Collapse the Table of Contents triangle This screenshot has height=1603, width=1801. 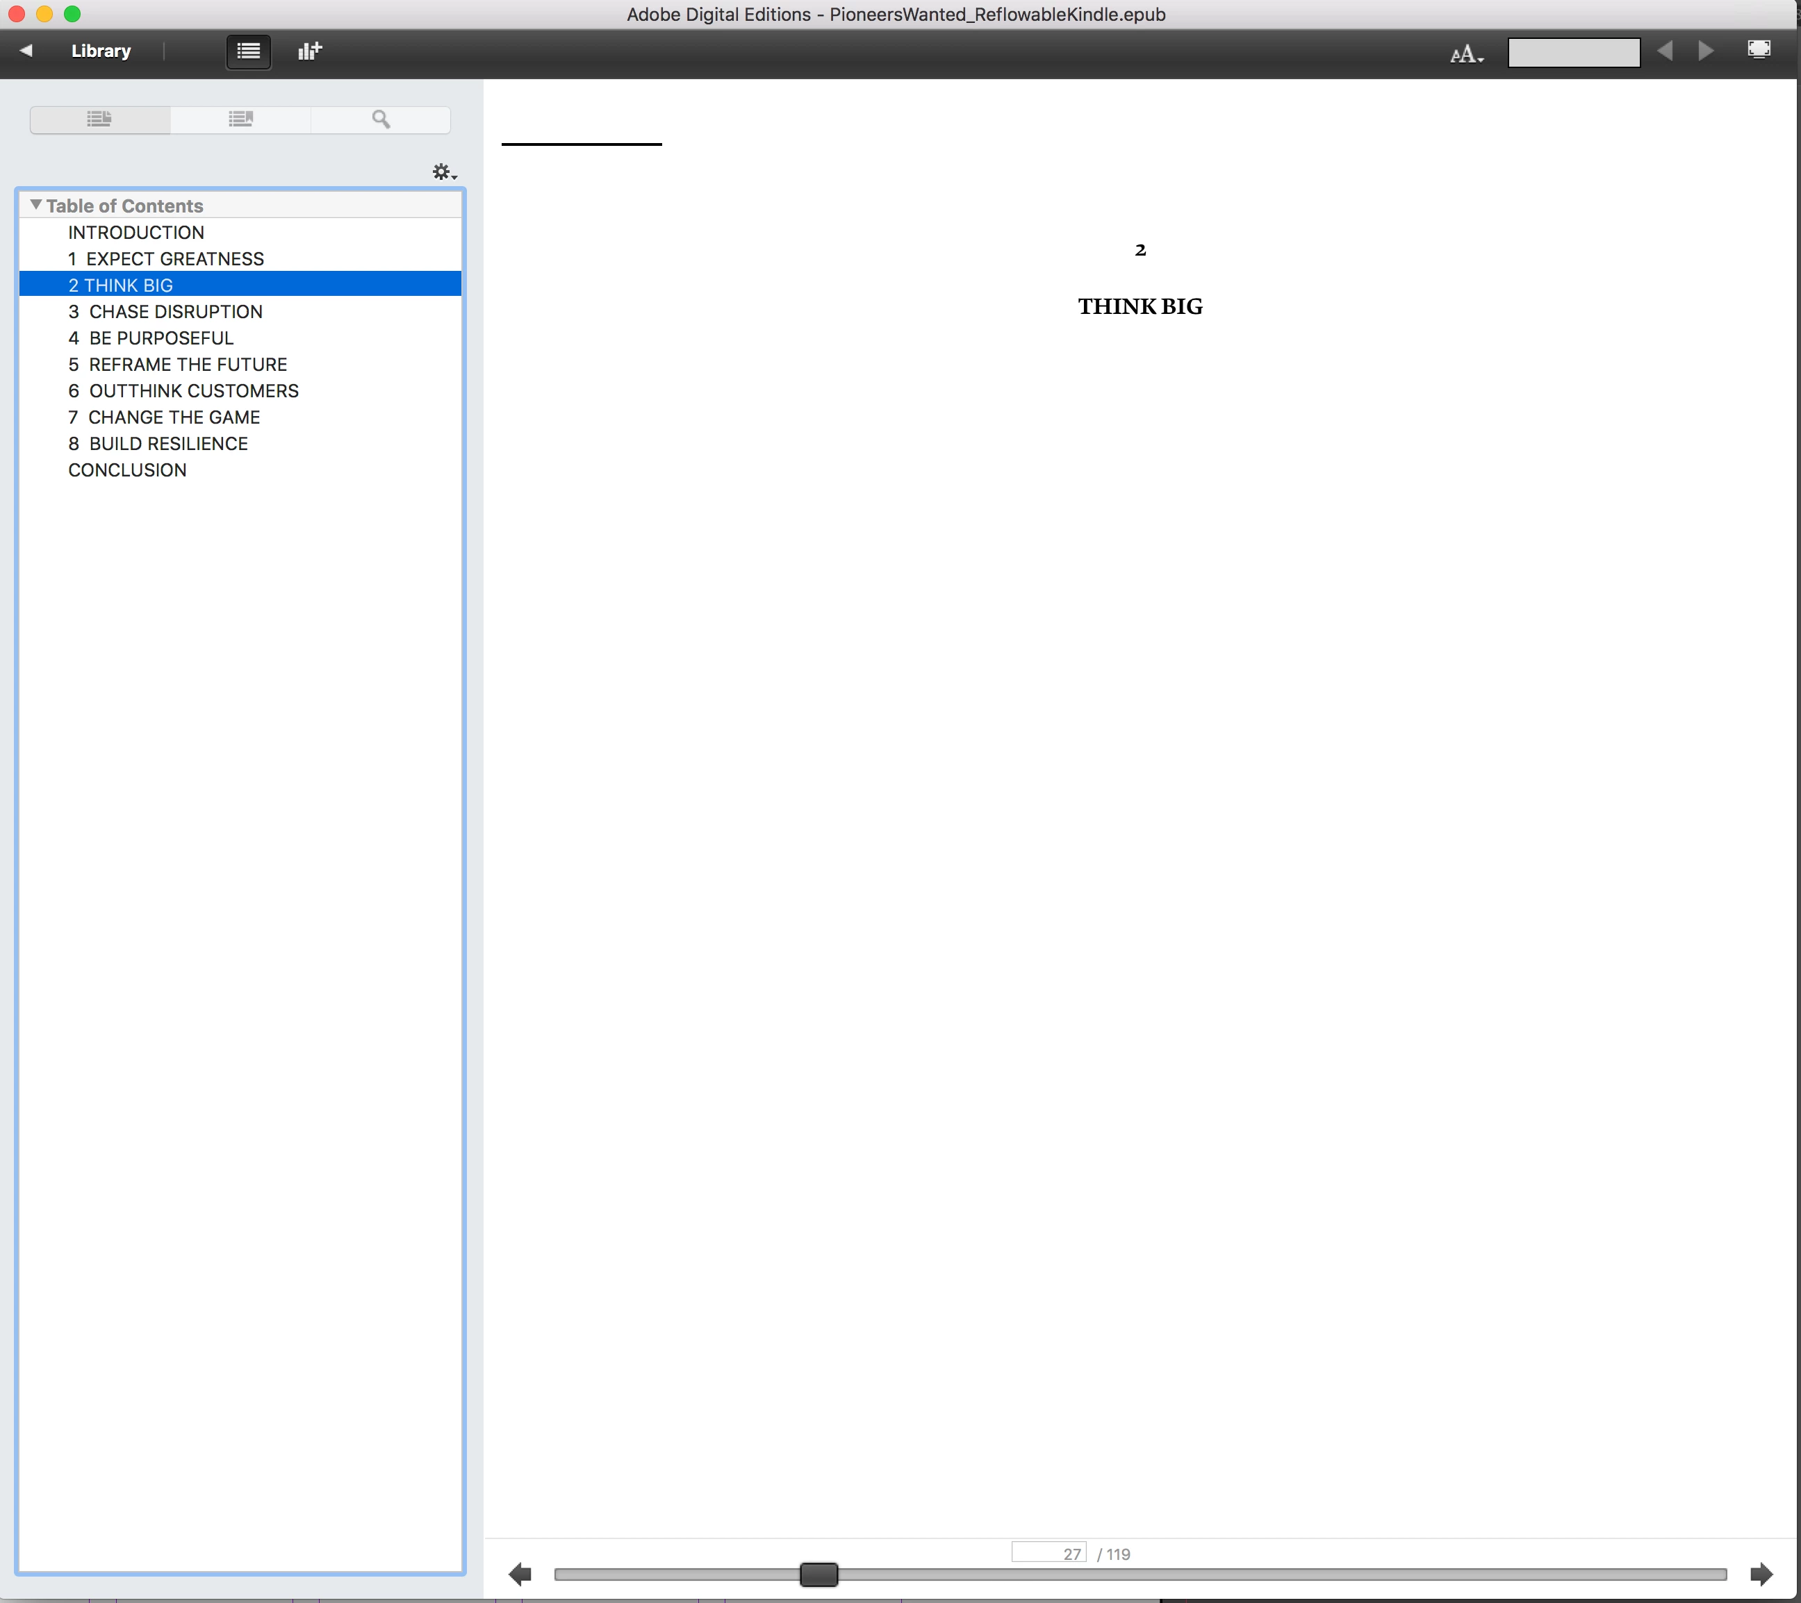[x=35, y=204]
